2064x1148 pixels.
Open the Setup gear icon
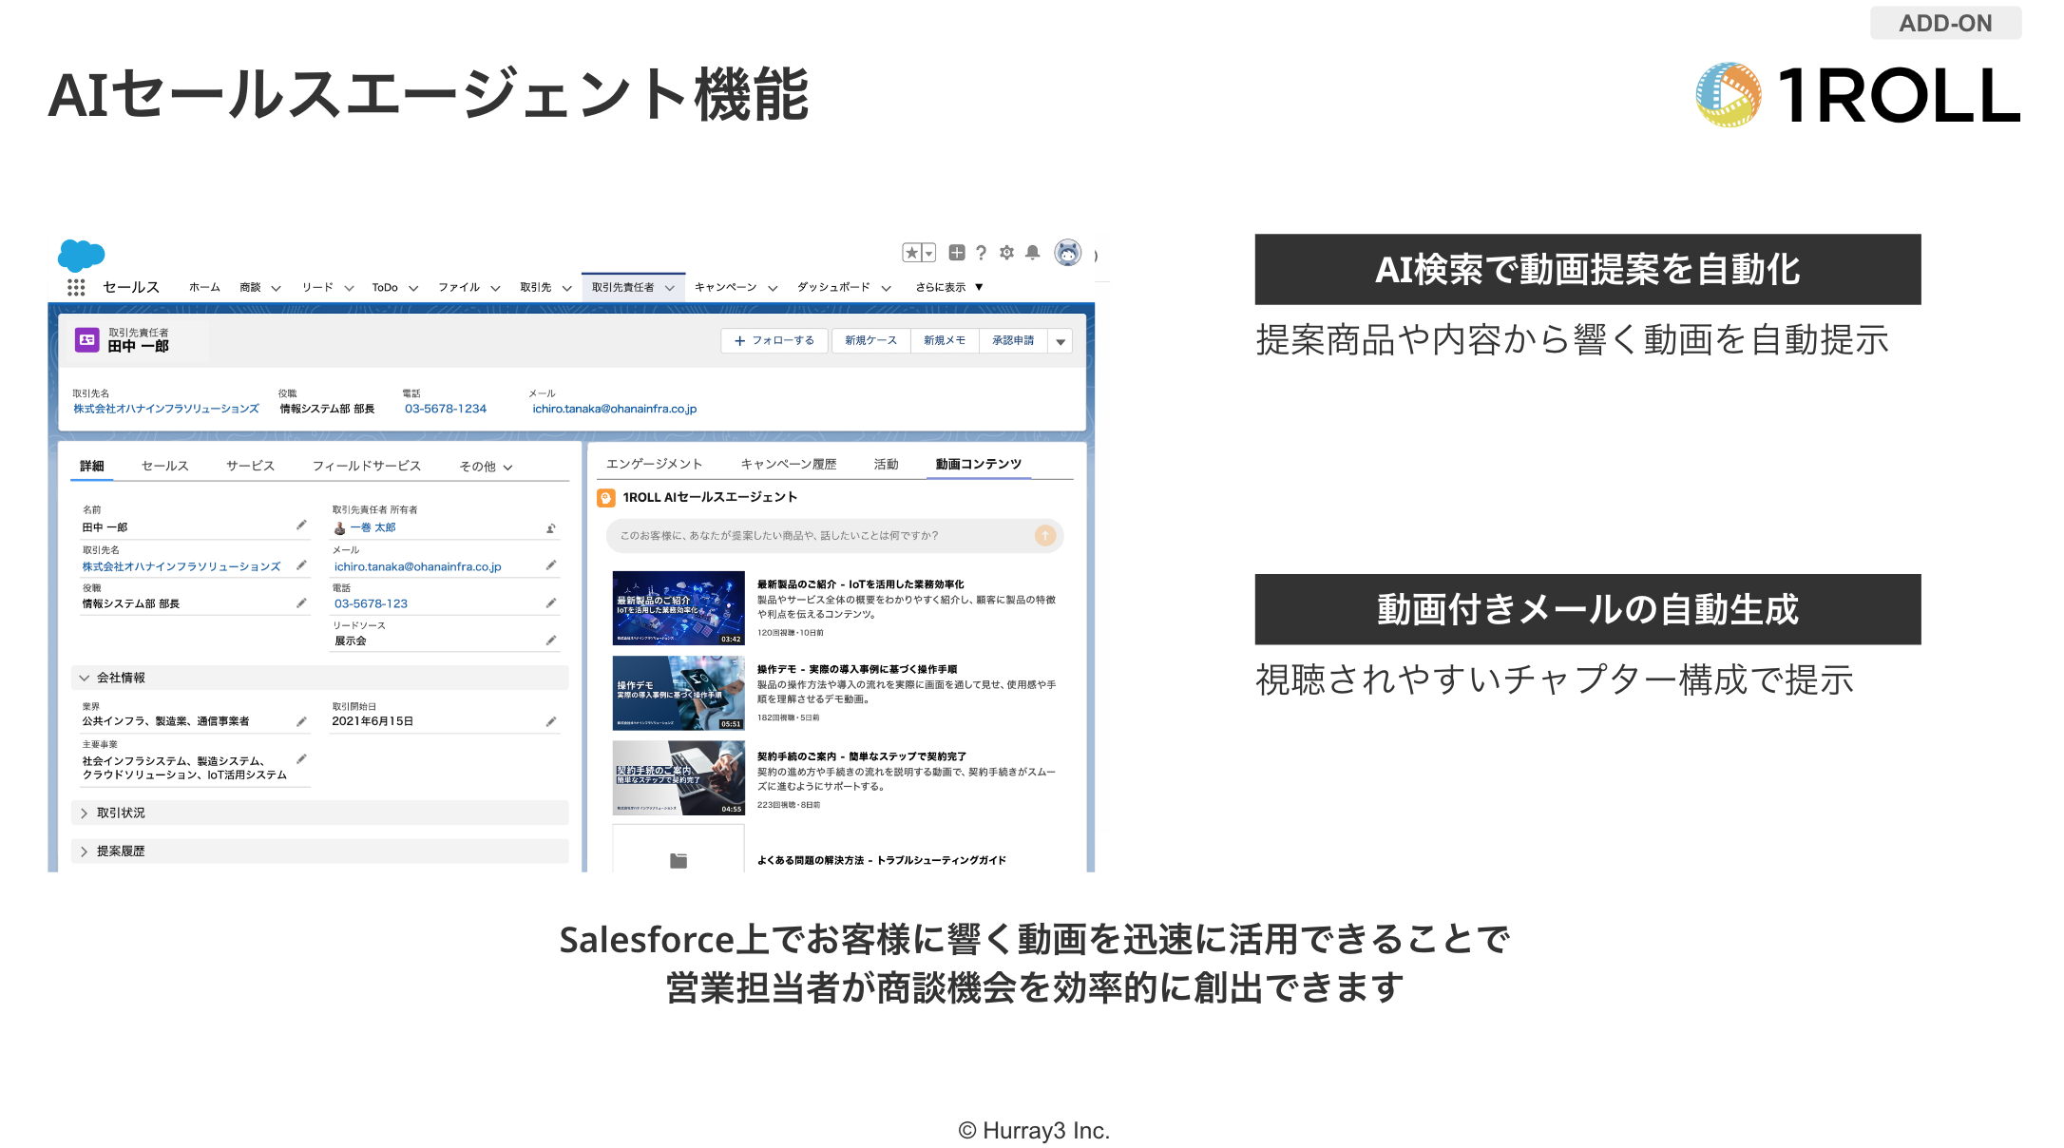[x=1007, y=253]
